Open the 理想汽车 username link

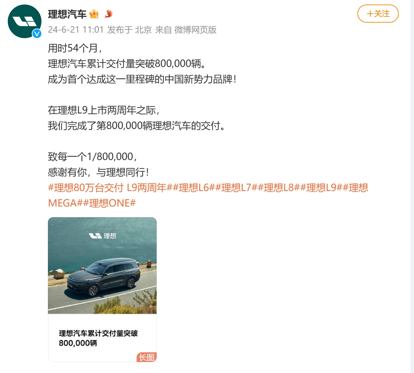pos(67,14)
